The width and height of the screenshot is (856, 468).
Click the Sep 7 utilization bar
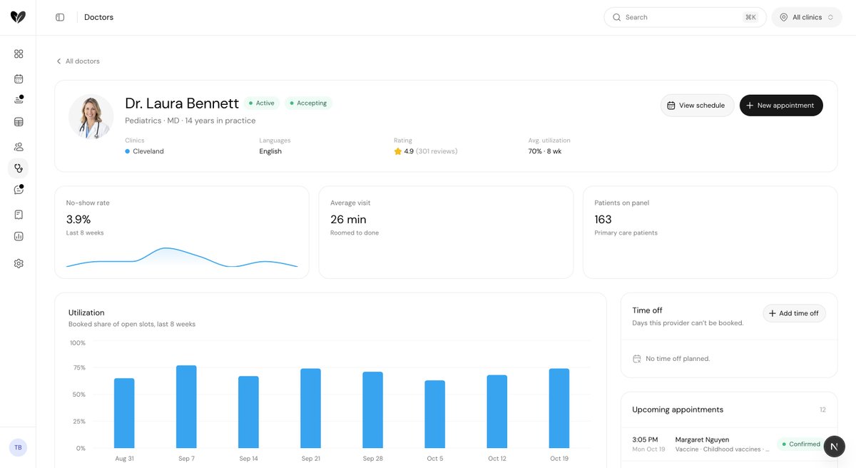tap(186, 407)
